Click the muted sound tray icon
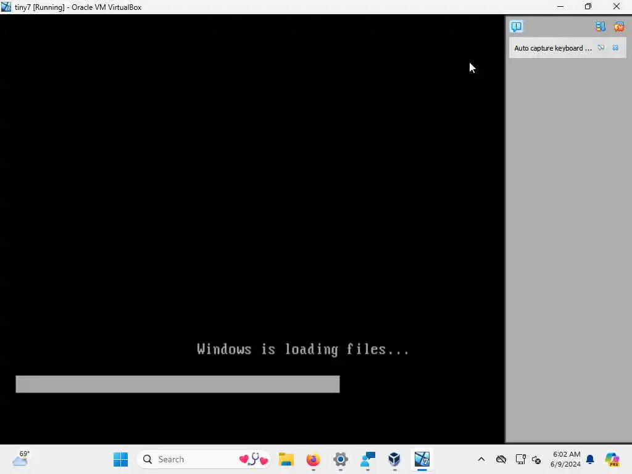The height and width of the screenshot is (474, 632). point(536,459)
